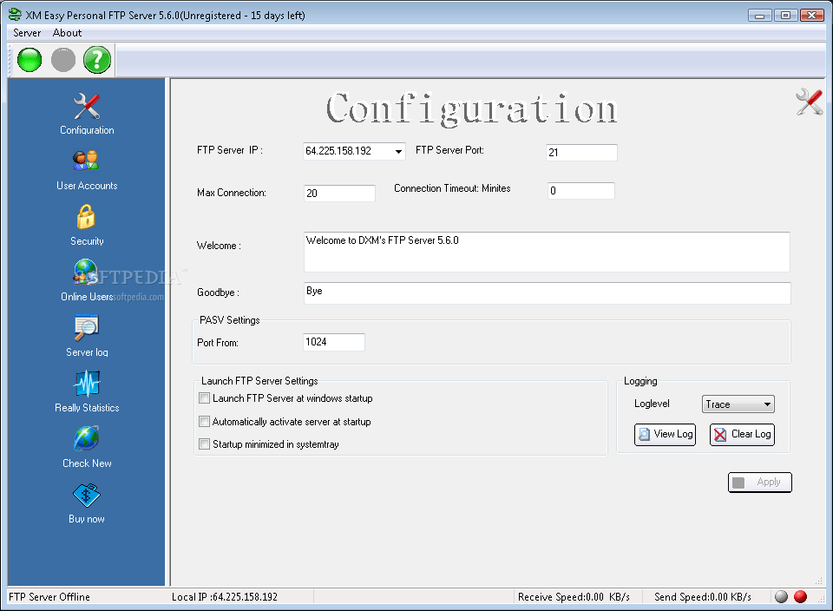Click the FTP Server Offline status text
Image resolution: width=833 pixels, height=611 pixels.
point(49,596)
